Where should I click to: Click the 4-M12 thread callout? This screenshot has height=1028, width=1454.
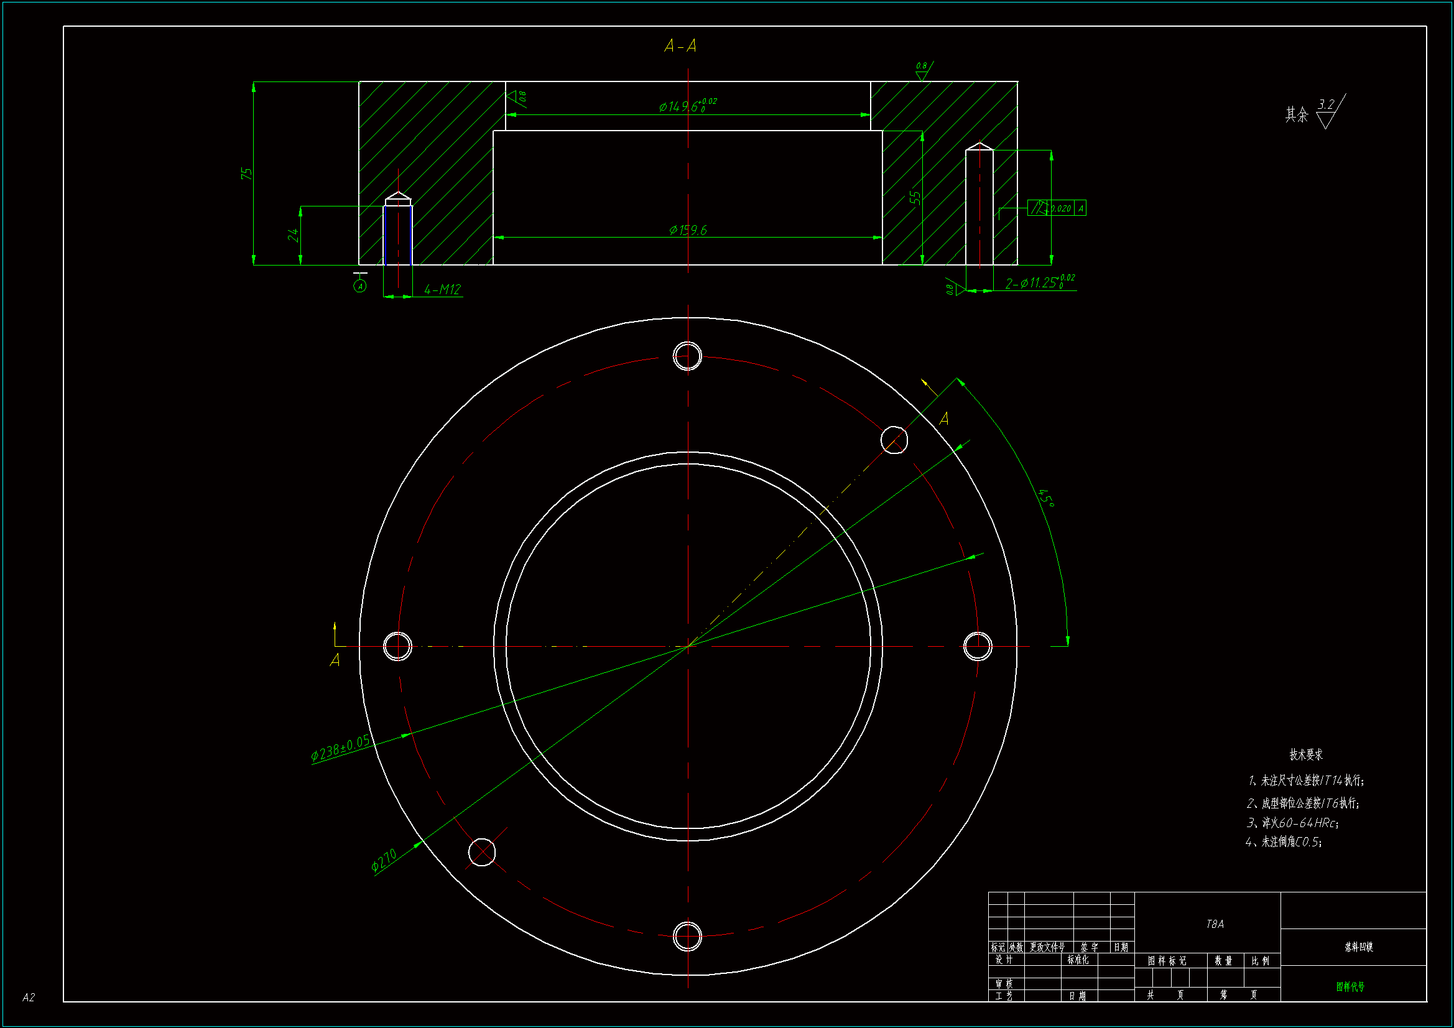tap(442, 289)
